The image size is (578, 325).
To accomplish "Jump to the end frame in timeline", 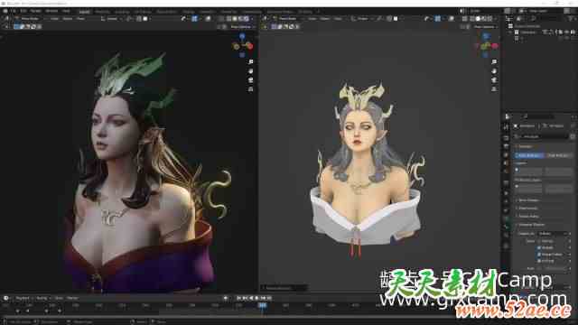I will 269,298.
